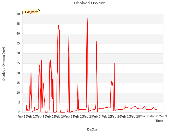Click the y-axis value 50
180x135 pixels.
18,14
